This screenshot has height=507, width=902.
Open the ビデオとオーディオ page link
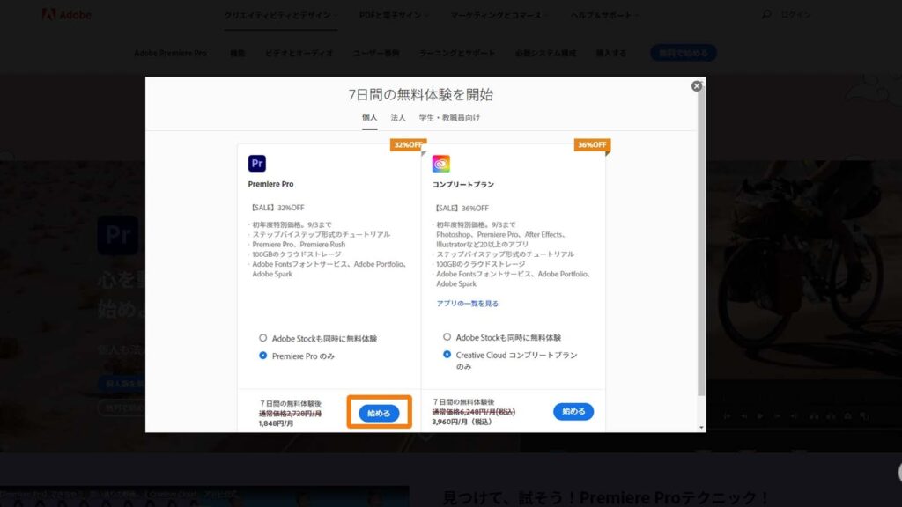click(299, 53)
